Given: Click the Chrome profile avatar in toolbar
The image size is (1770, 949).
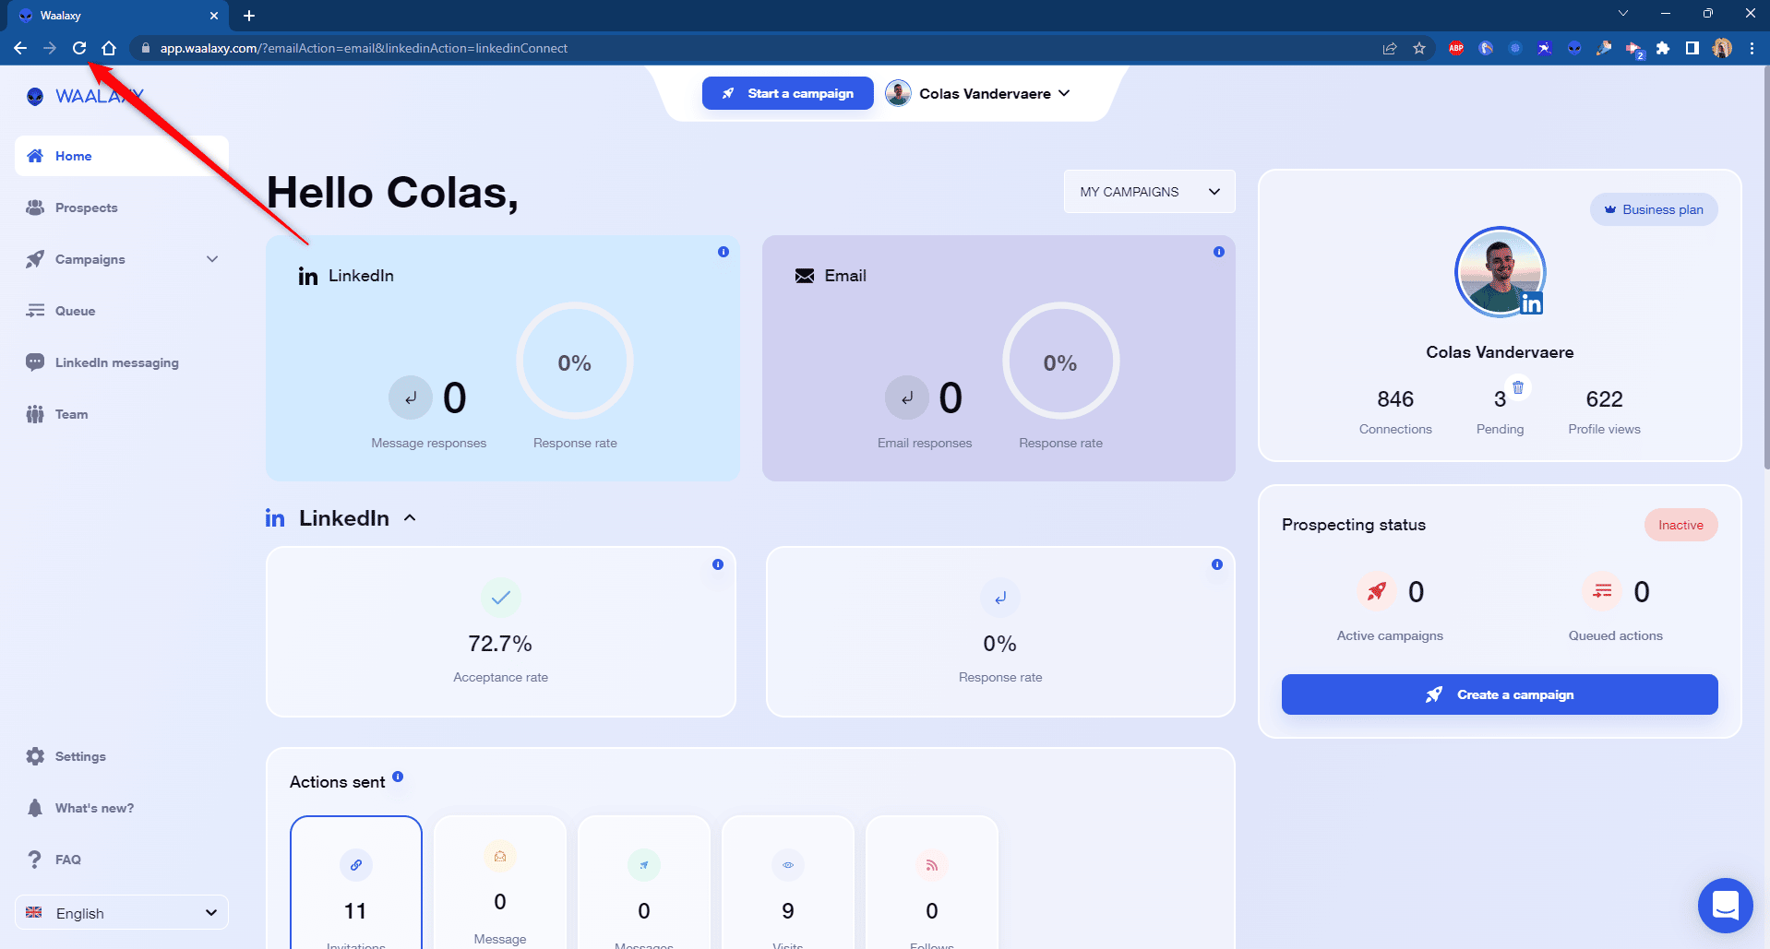Looking at the screenshot, I should point(1722,48).
